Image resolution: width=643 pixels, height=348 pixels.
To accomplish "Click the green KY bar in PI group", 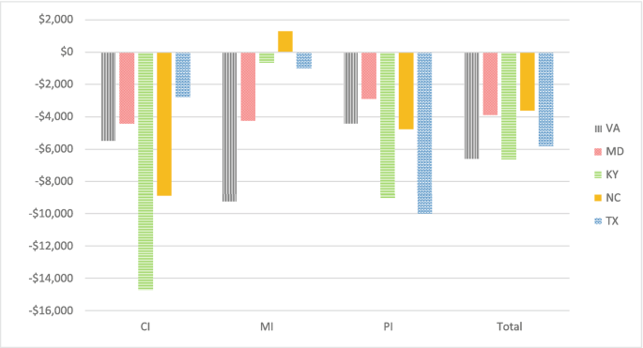I will coord(388,125).
